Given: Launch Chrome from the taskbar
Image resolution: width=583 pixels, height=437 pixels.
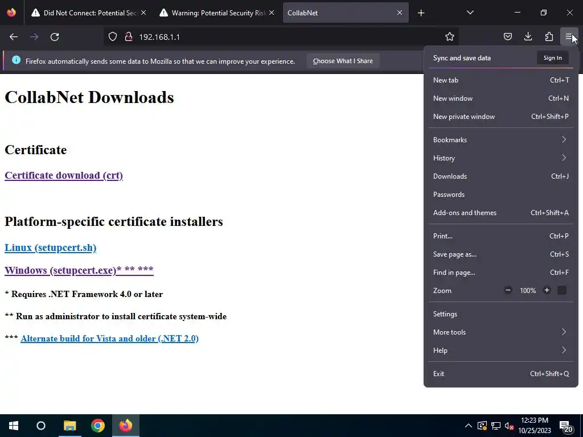Looking at the screenshot, I should click(98, 426).
